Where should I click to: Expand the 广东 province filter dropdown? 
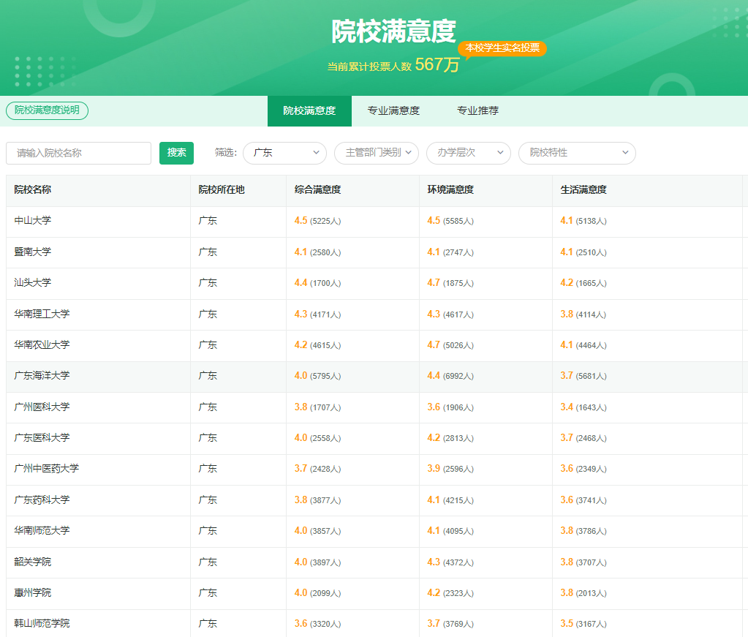click(x=284, y=153)
